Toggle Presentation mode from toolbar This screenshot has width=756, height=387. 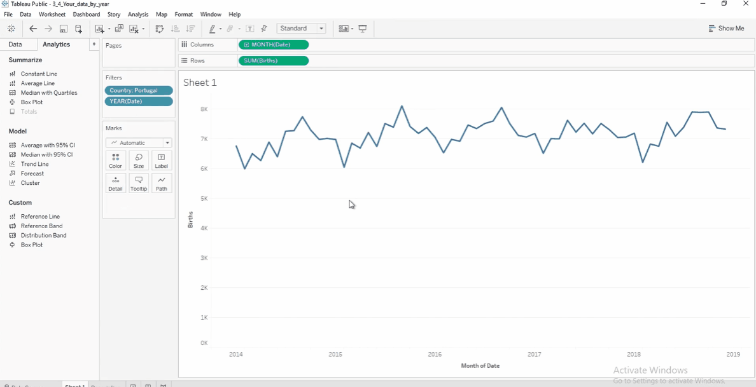[x=363, y=29]
